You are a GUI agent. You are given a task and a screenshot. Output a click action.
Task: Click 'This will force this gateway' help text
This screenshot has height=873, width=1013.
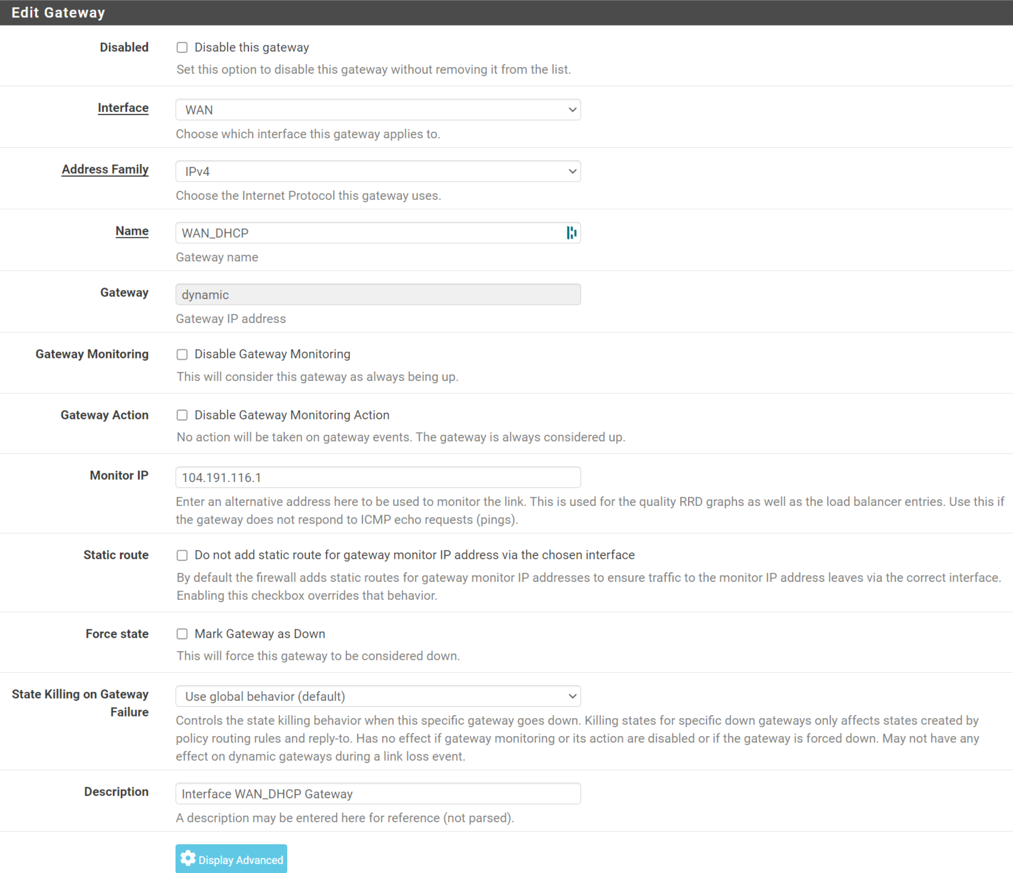pyautogui.click(x=318, y=656)
